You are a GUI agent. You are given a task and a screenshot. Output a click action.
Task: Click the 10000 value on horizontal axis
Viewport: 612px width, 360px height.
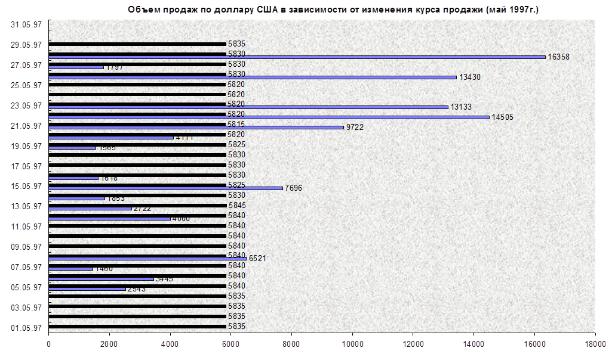(352, 343)
